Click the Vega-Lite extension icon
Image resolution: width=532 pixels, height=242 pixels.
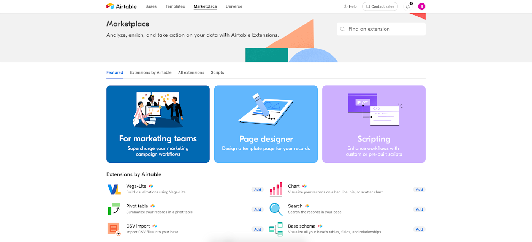click(x=114, y=189)
